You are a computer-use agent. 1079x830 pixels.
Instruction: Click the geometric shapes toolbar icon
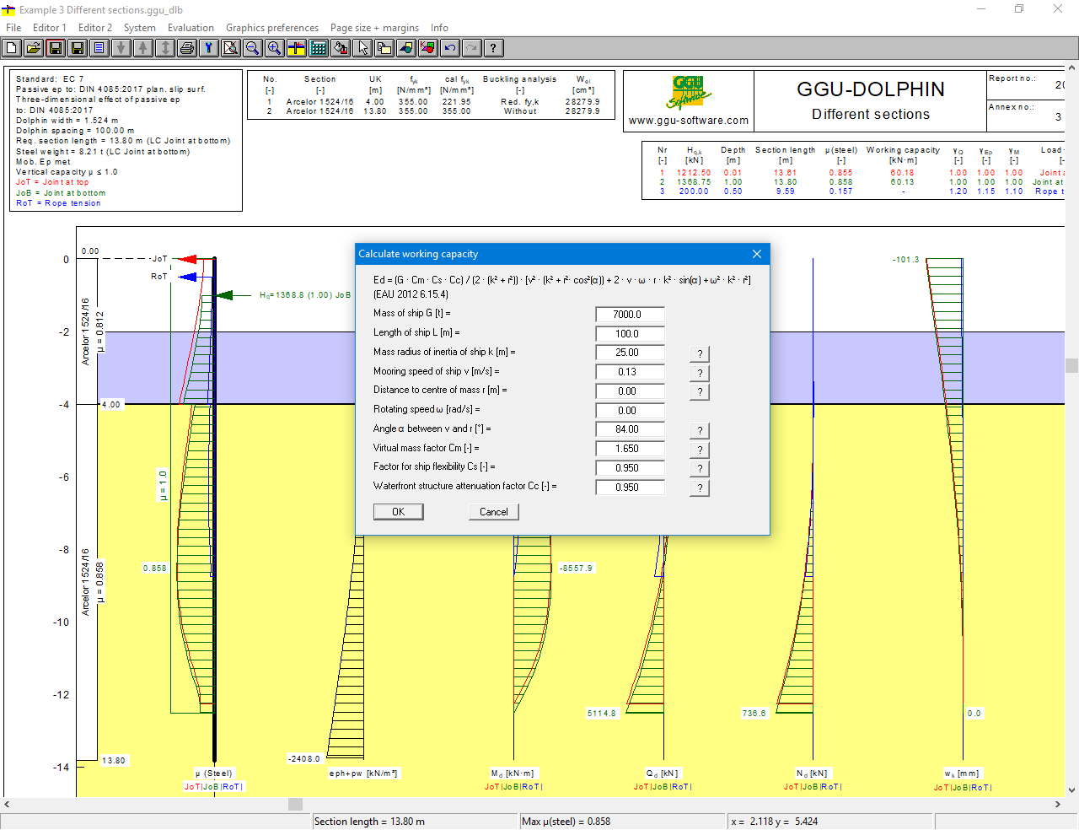pos(406,48)
